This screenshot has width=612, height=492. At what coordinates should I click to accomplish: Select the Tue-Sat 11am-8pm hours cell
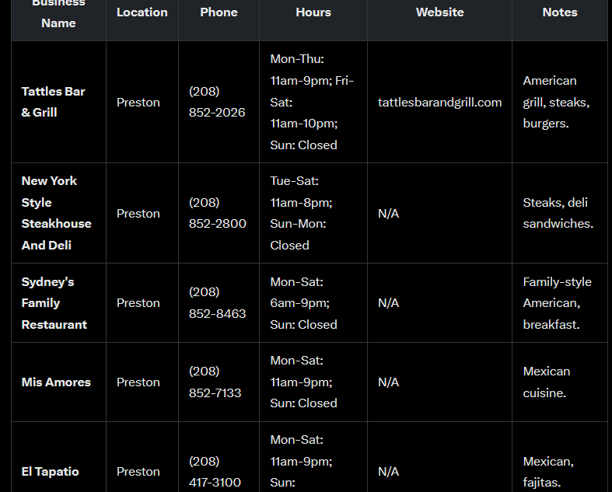click(313, 213)
